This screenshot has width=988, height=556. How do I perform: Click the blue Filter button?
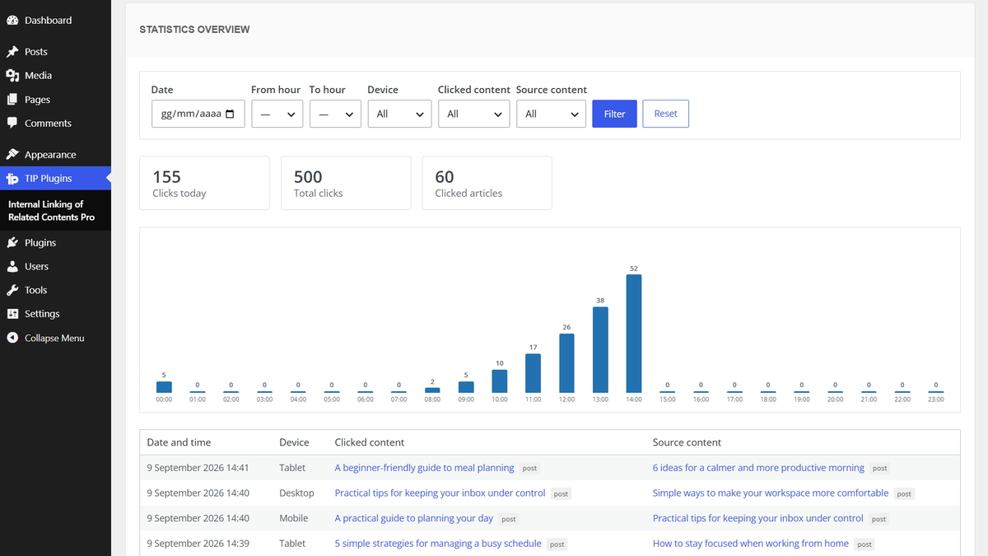614,114
